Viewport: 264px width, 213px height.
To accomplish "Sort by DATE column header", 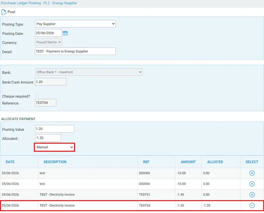I will pos(10,162).
